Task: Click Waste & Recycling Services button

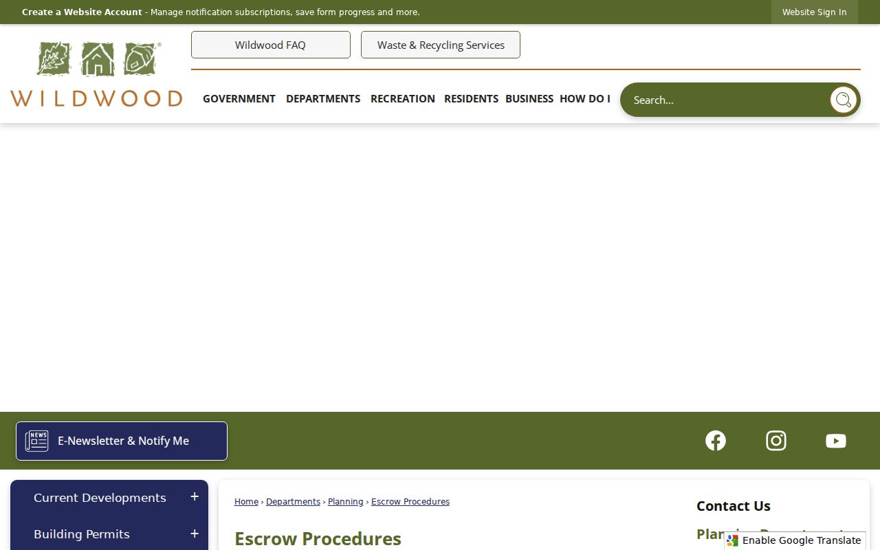Action: coord(441,45)
